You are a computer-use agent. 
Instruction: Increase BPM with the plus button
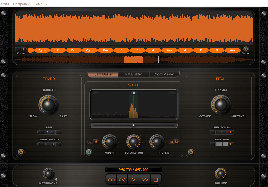(x=58, y=132)
